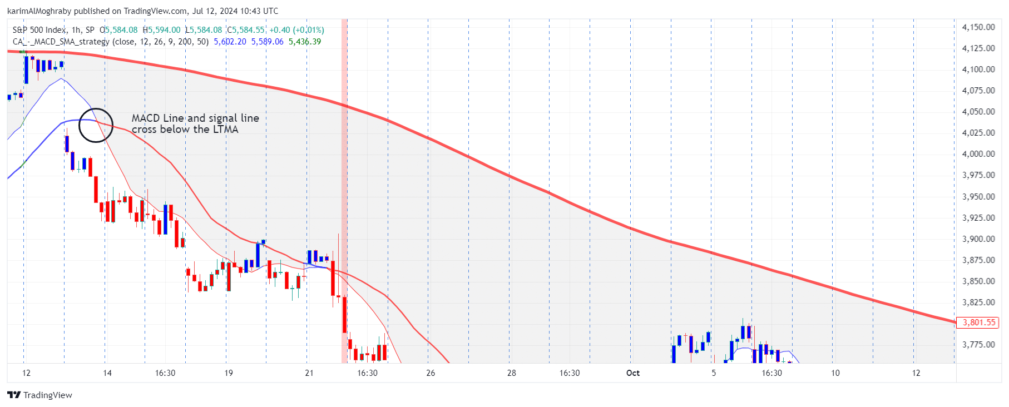This screenshot has width=1009, height=407.
Task: Click the 5 date label after Oct
Action: point(714,373)
